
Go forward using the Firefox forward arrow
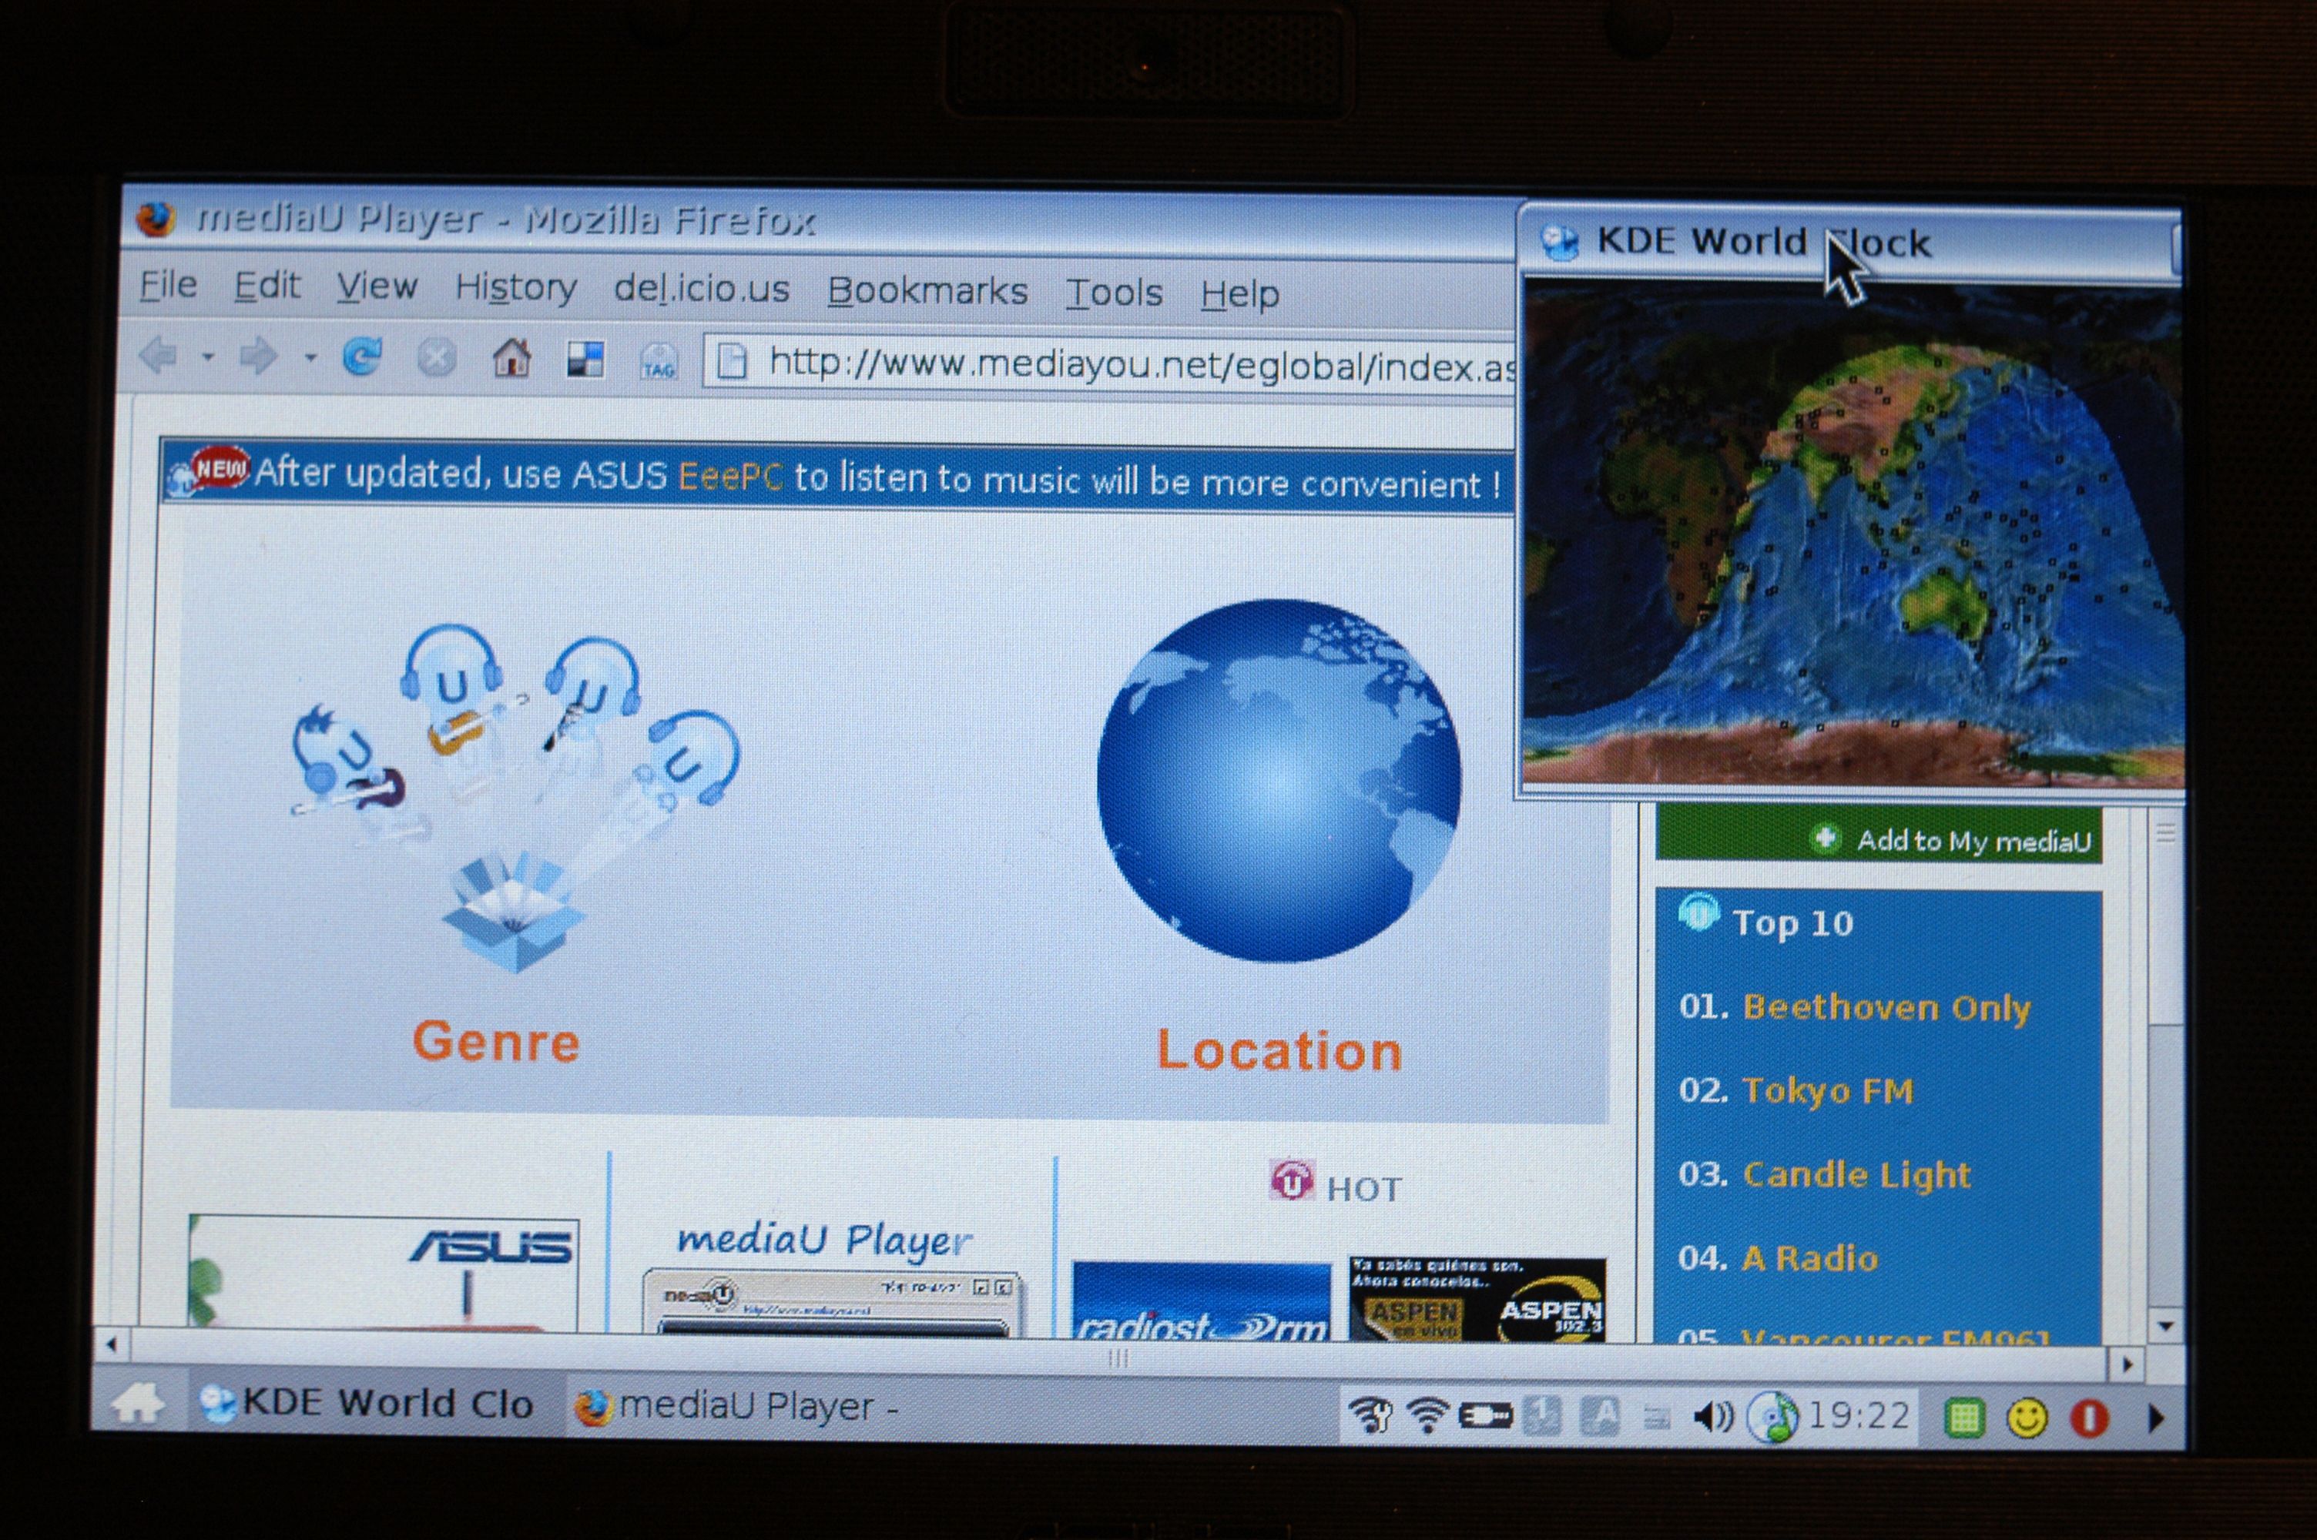[x=258, y=357]
